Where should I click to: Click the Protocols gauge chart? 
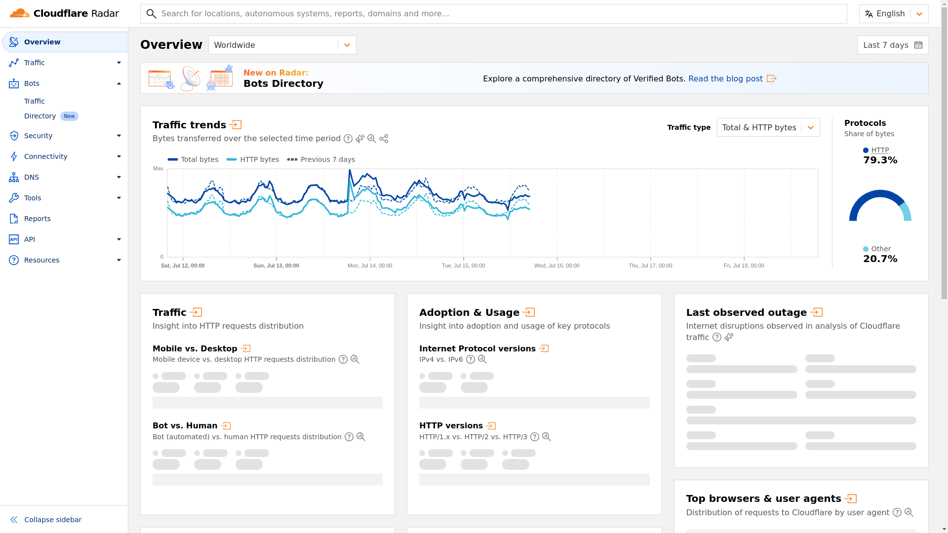pyautogui.click(x=880, y=206)
